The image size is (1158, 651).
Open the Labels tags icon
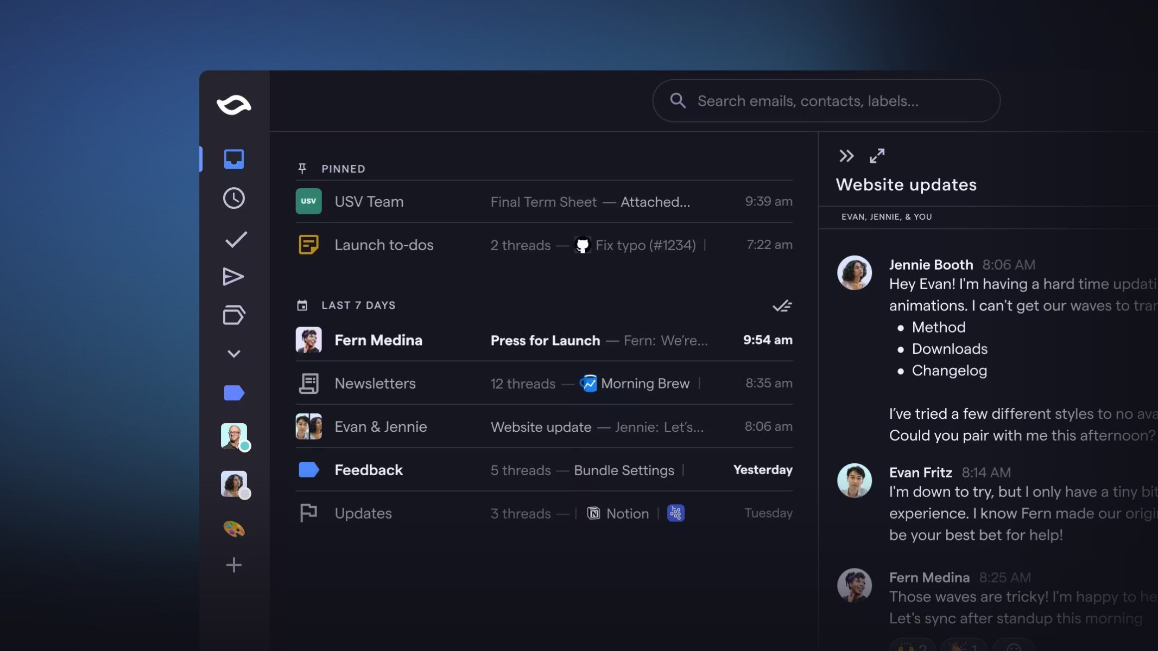234,315
